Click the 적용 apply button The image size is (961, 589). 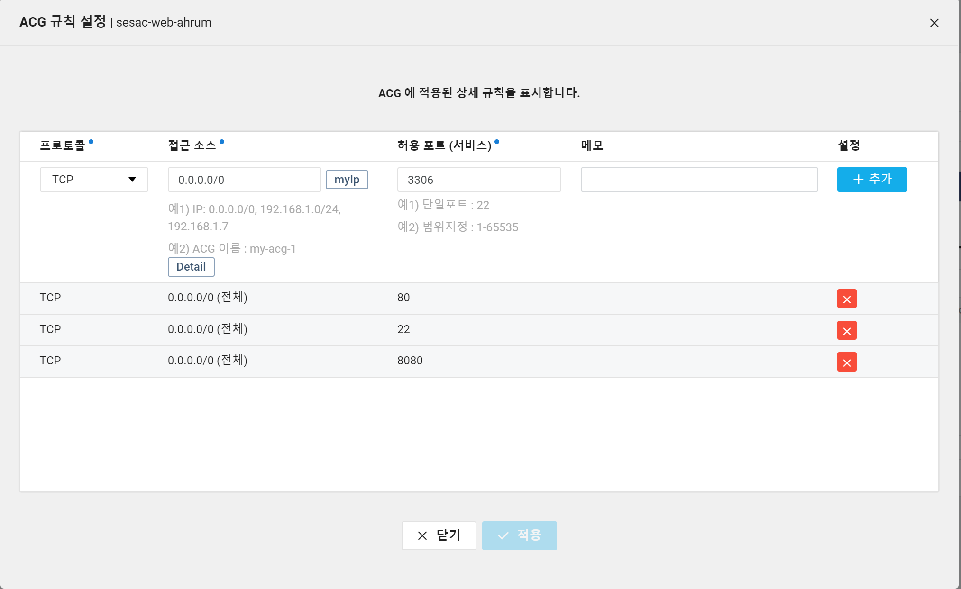point(519,535)
